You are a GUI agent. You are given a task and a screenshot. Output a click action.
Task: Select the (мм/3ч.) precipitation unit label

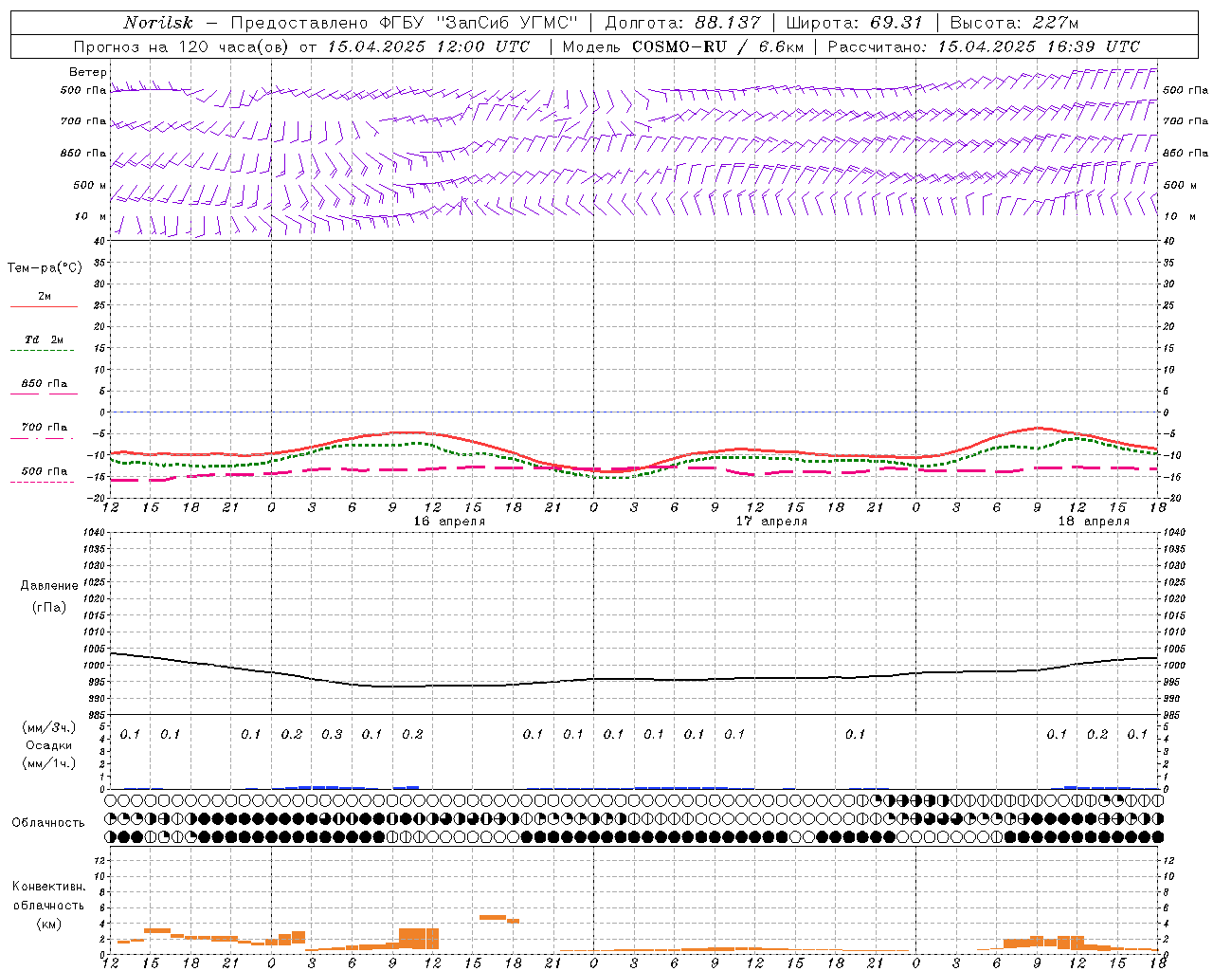click(x=49, y=727)
